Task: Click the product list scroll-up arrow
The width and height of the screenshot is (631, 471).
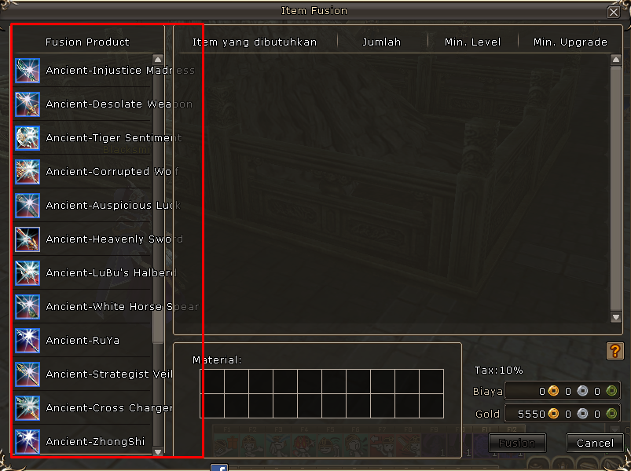Action: tap(158, 60)
